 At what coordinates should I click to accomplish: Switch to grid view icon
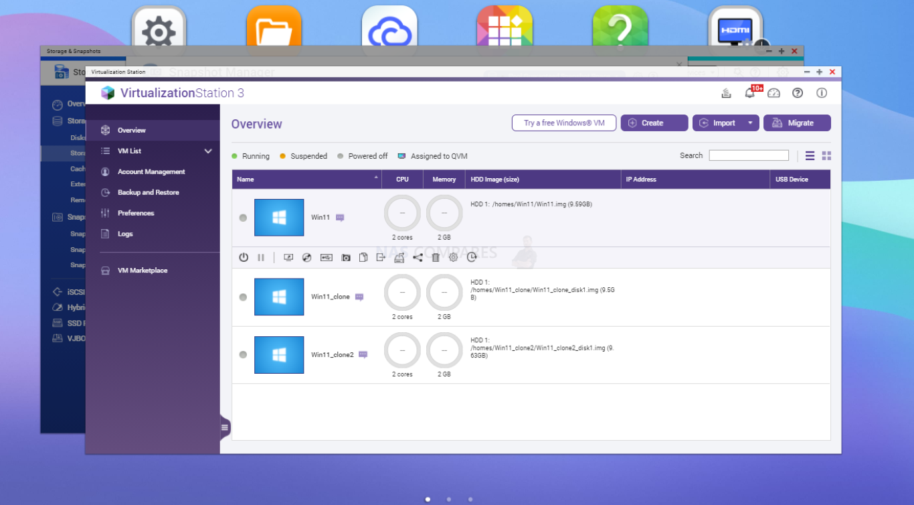(x=826, y=155)
